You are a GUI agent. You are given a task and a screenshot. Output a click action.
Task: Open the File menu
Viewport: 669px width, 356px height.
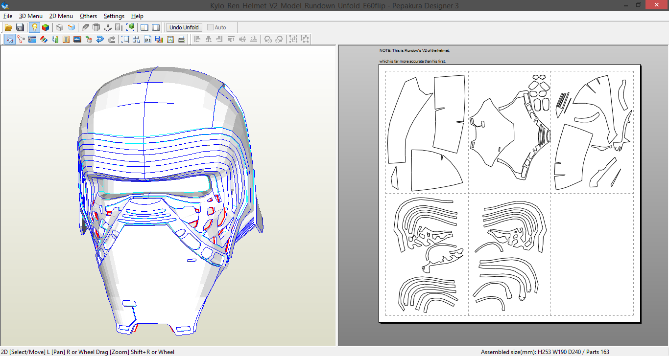click(x=8, y=16)
